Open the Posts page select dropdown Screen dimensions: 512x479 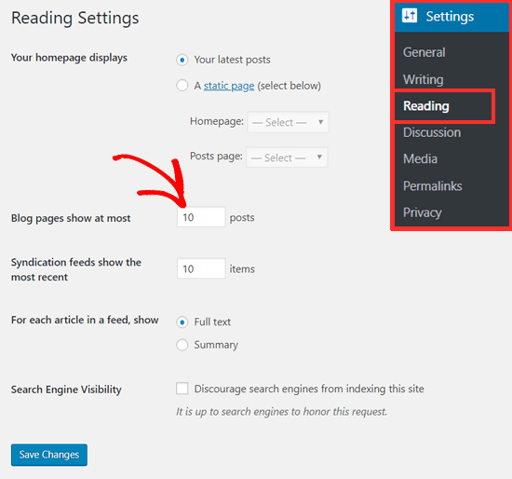point(287,157)
